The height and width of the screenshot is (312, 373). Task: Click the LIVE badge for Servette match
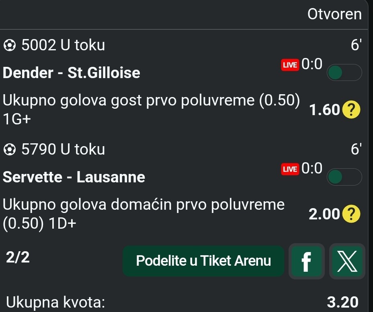tap(289, 169)
